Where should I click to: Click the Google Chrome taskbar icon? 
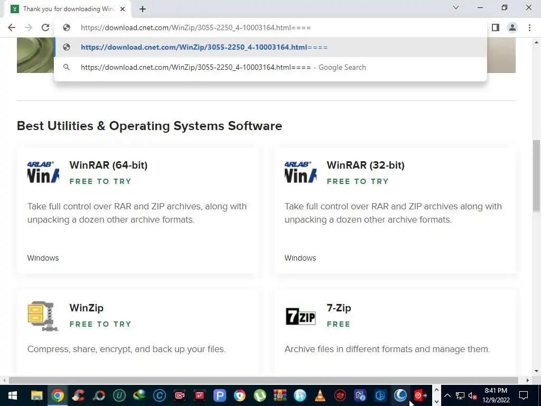click(x=57, y=395)
